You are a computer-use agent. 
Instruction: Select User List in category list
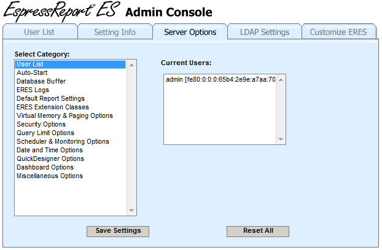tap(71, 64)
